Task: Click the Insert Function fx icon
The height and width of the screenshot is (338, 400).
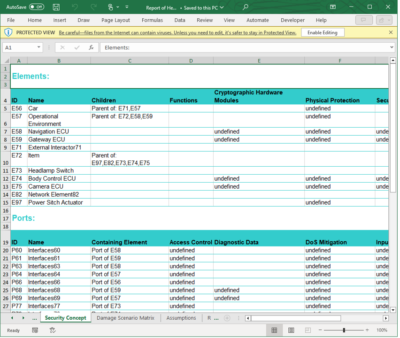Action: tap(92, 47)
